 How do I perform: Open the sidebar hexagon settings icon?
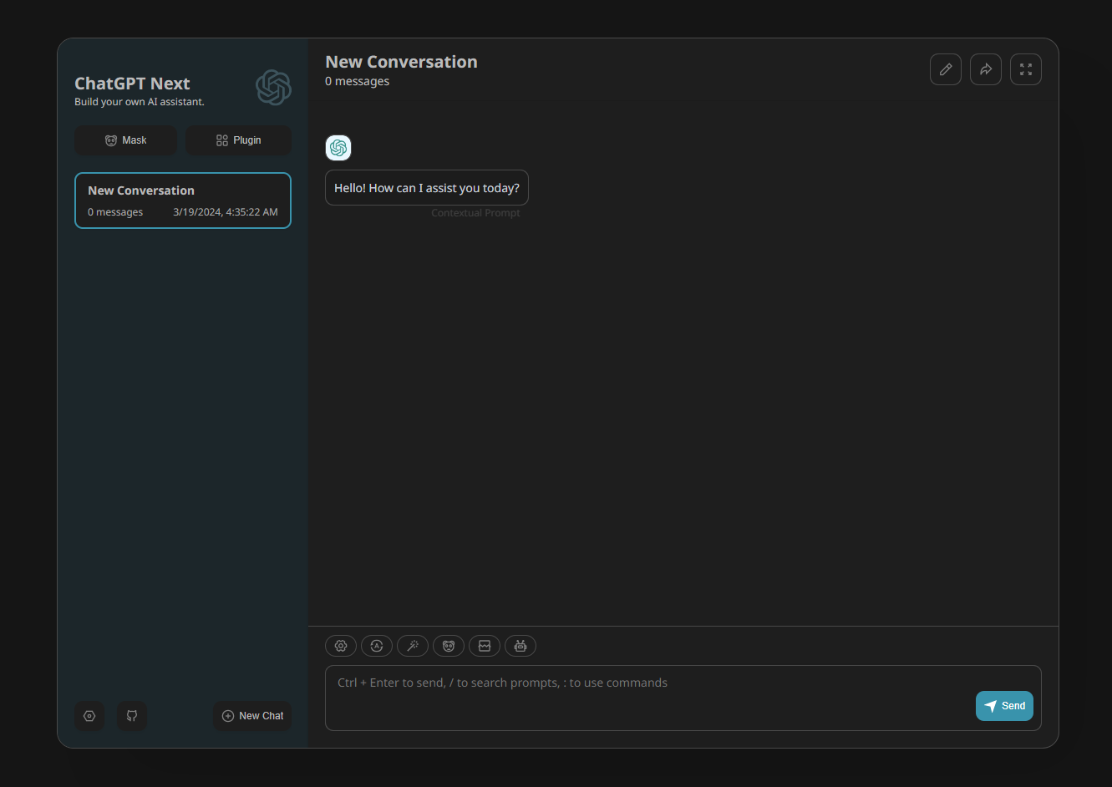[89, 716]
